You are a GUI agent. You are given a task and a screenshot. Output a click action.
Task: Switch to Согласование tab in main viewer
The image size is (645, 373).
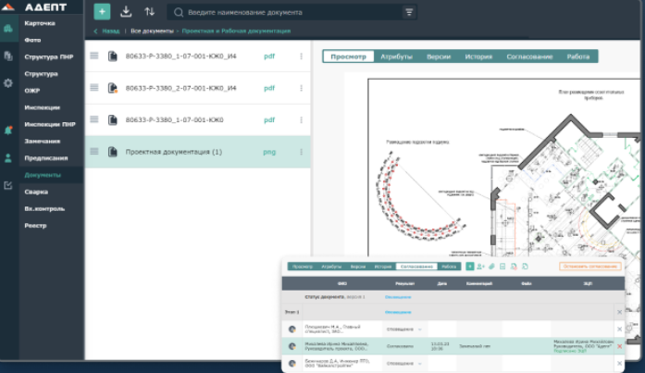pos(529,56)
